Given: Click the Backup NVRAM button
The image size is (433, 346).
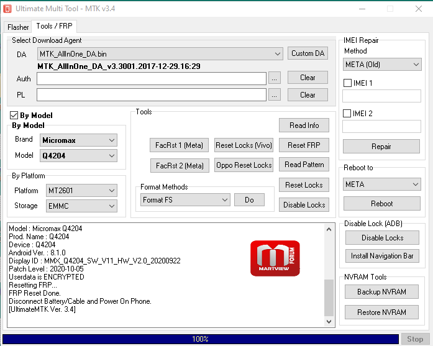Looking at the screenshot, I should tap(381, 291).
